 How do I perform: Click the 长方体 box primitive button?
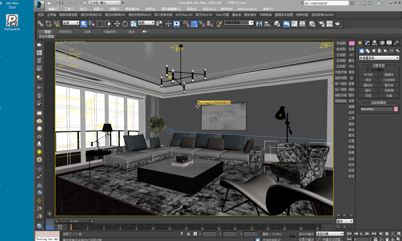[368, 75]
